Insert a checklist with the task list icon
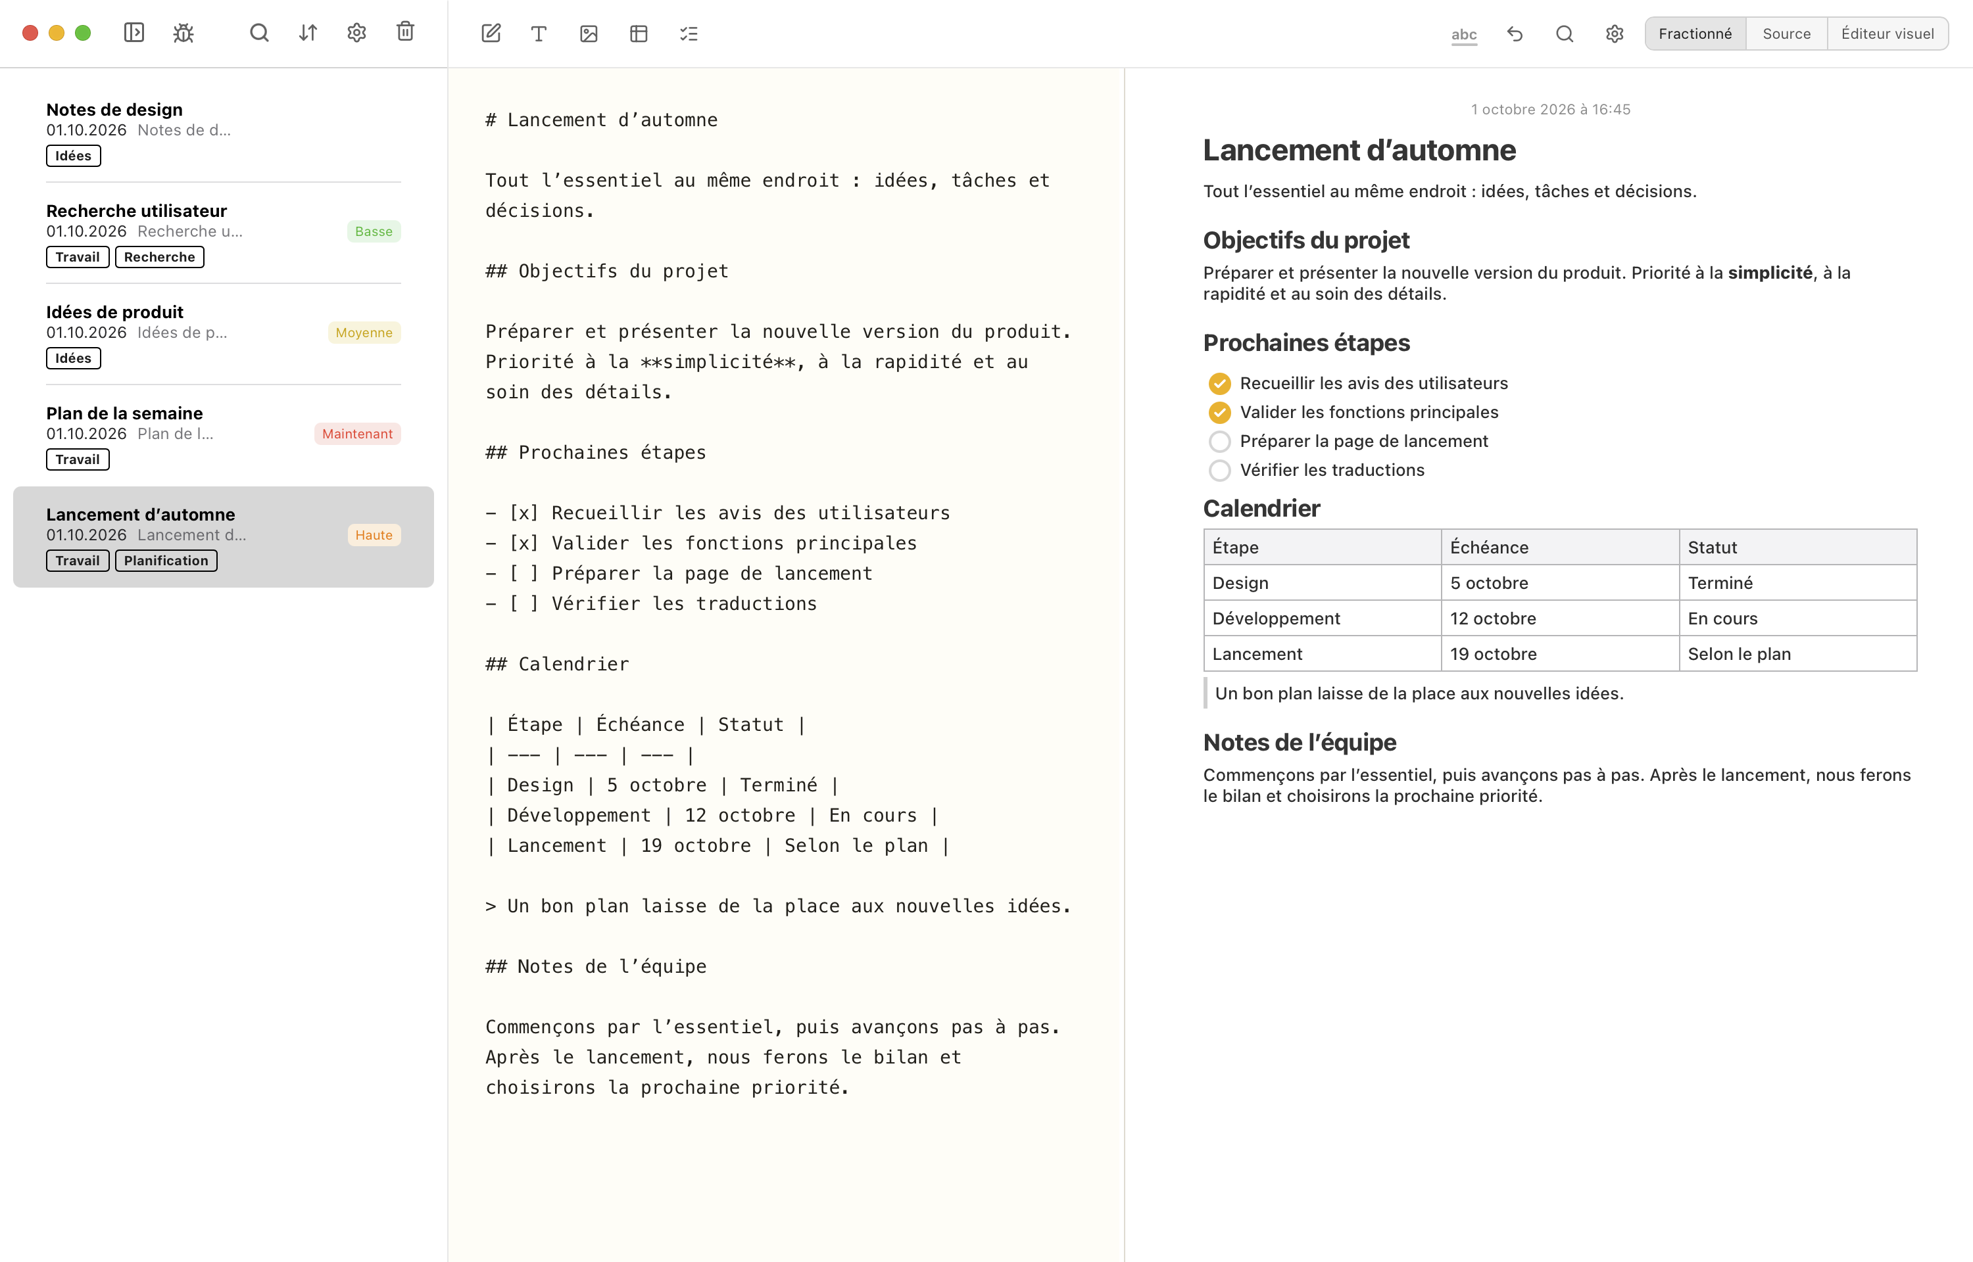This screenshot has height=1262, width=1973. 689,34
